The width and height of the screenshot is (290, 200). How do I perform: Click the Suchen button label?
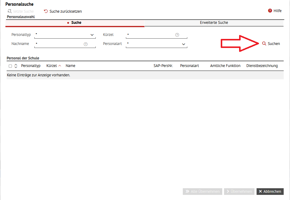click(x=274, y=44)
